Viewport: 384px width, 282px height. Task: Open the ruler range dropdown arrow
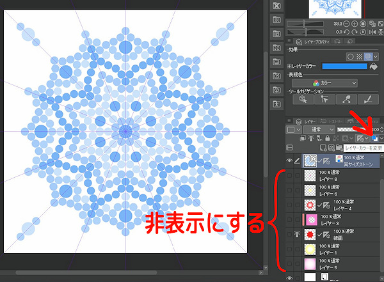point(366,139)
